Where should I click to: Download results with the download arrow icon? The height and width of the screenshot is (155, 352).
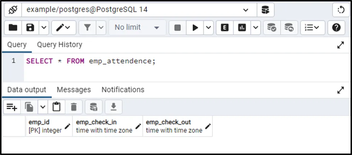pos(113,107)
